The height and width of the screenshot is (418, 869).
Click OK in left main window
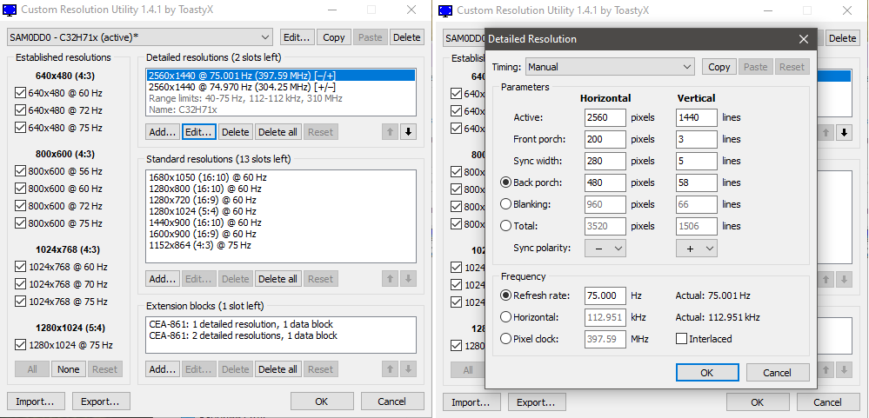coord(322,402)
